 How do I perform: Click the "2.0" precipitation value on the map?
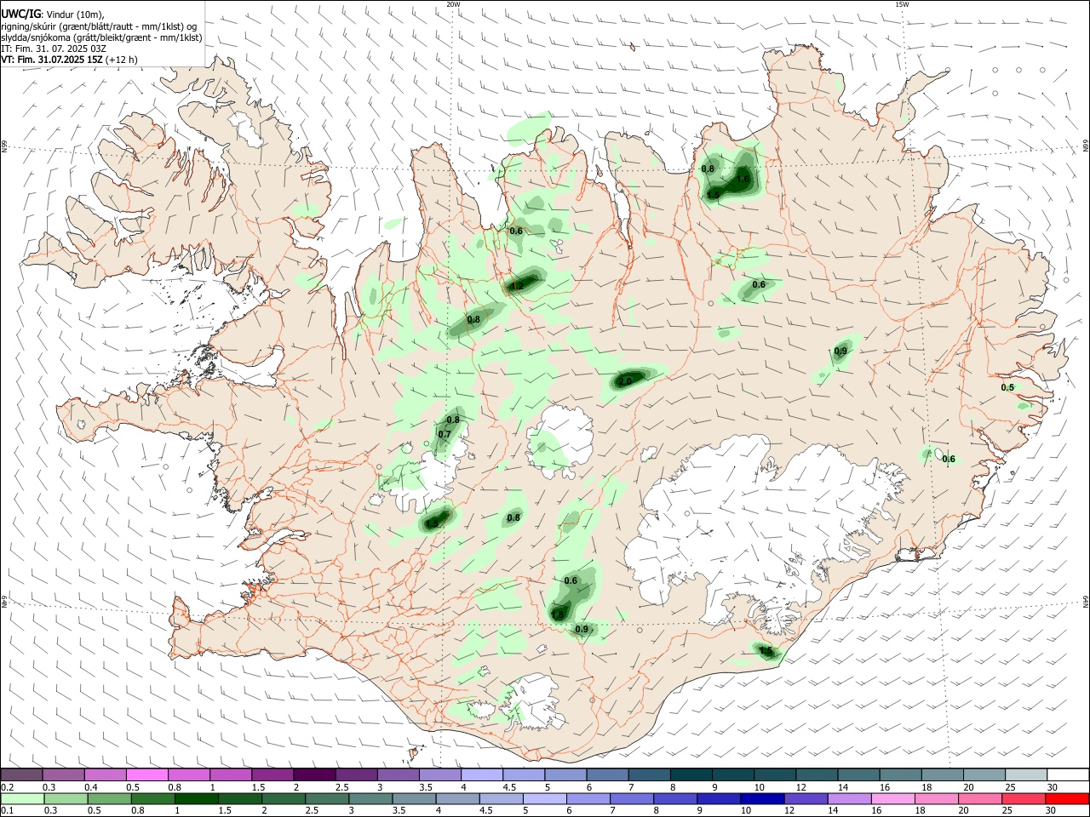(x=626, y=382)
